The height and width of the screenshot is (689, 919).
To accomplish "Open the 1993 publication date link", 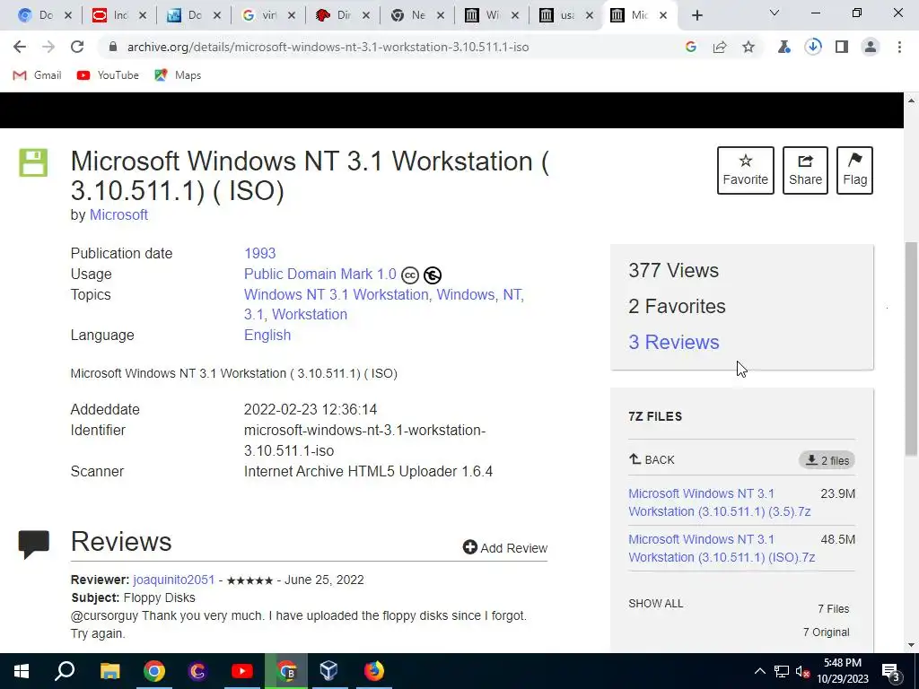I will pos(259,253).
